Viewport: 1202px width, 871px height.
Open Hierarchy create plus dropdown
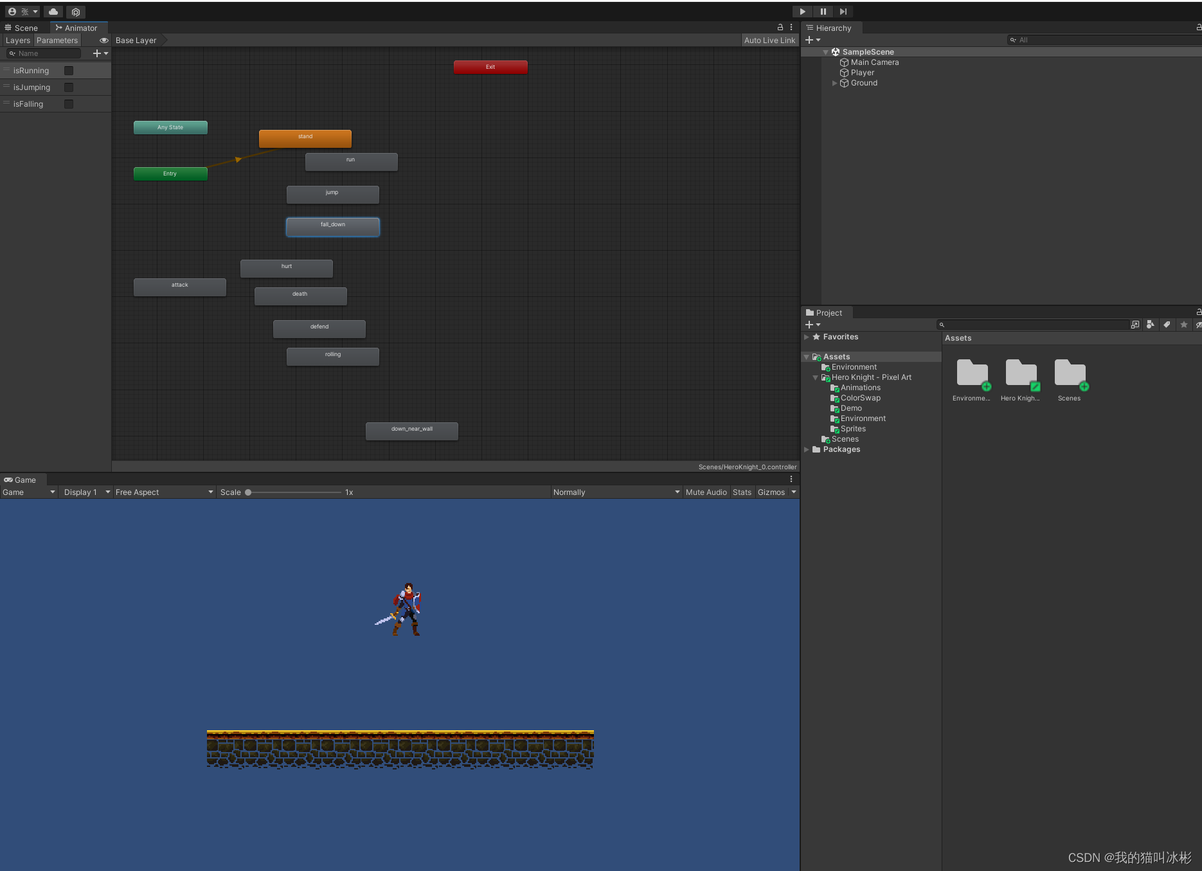pos(813,40)
